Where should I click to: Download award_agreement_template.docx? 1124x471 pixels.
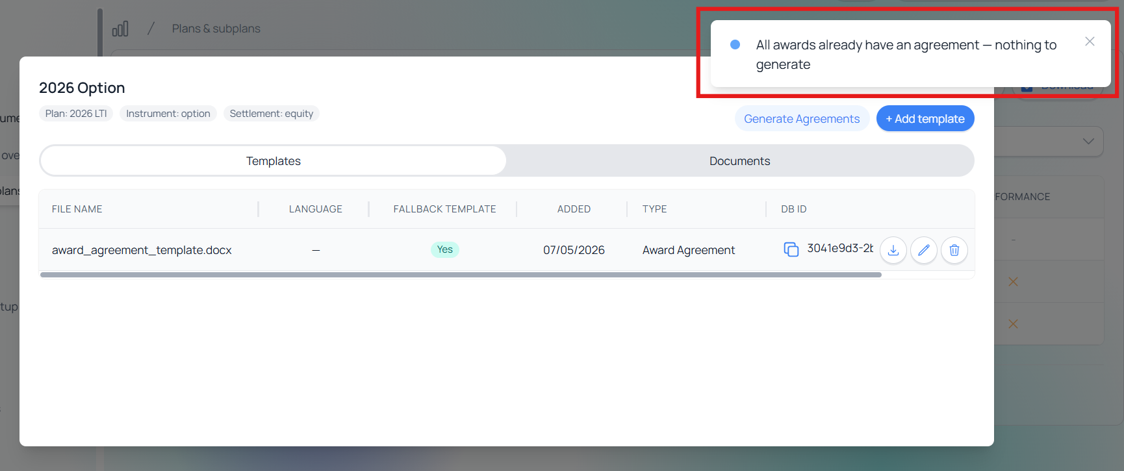[x=893, y=250]
